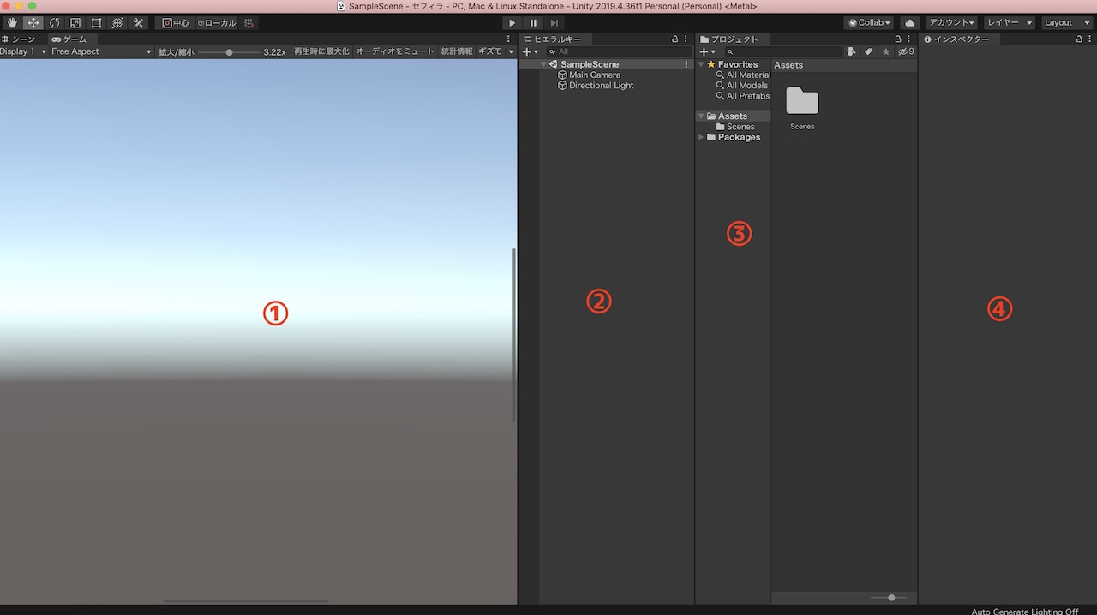Image resolution: width=1097 pixels, height=615 pixels.
Task: Select the Rotate tool
Action: [53, 22]
